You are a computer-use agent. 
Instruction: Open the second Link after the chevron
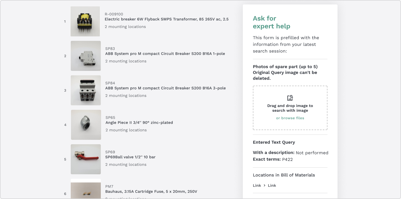(272, 185)
